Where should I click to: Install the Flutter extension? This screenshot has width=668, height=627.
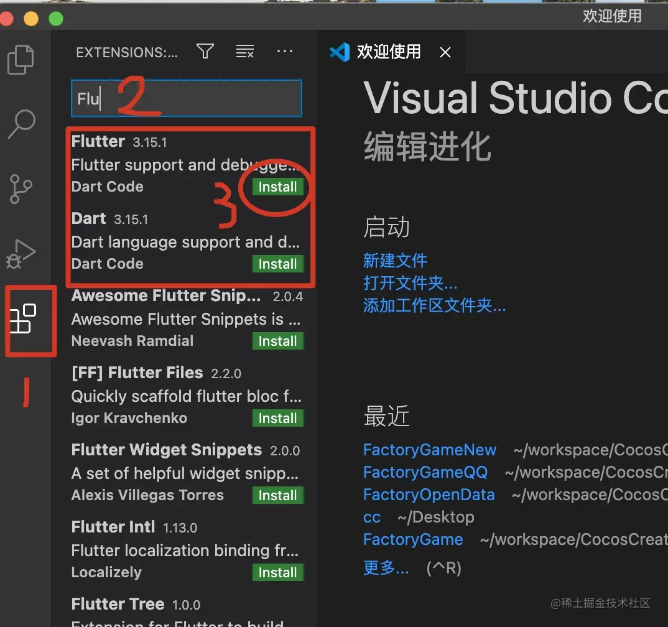(278, 187)
